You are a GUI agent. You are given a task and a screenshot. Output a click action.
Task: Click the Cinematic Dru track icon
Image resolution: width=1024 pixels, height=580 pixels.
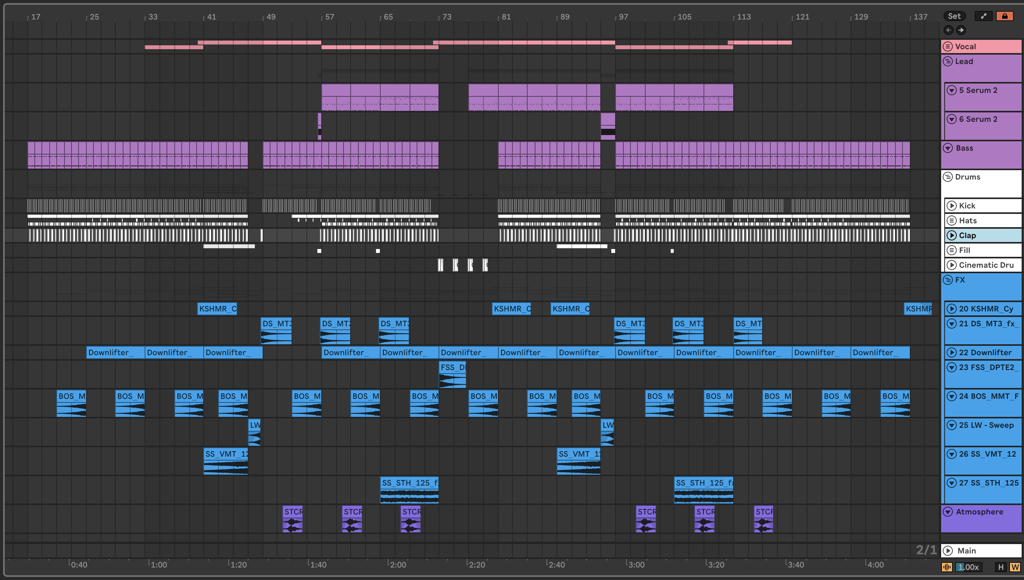(x=952, y=265)
